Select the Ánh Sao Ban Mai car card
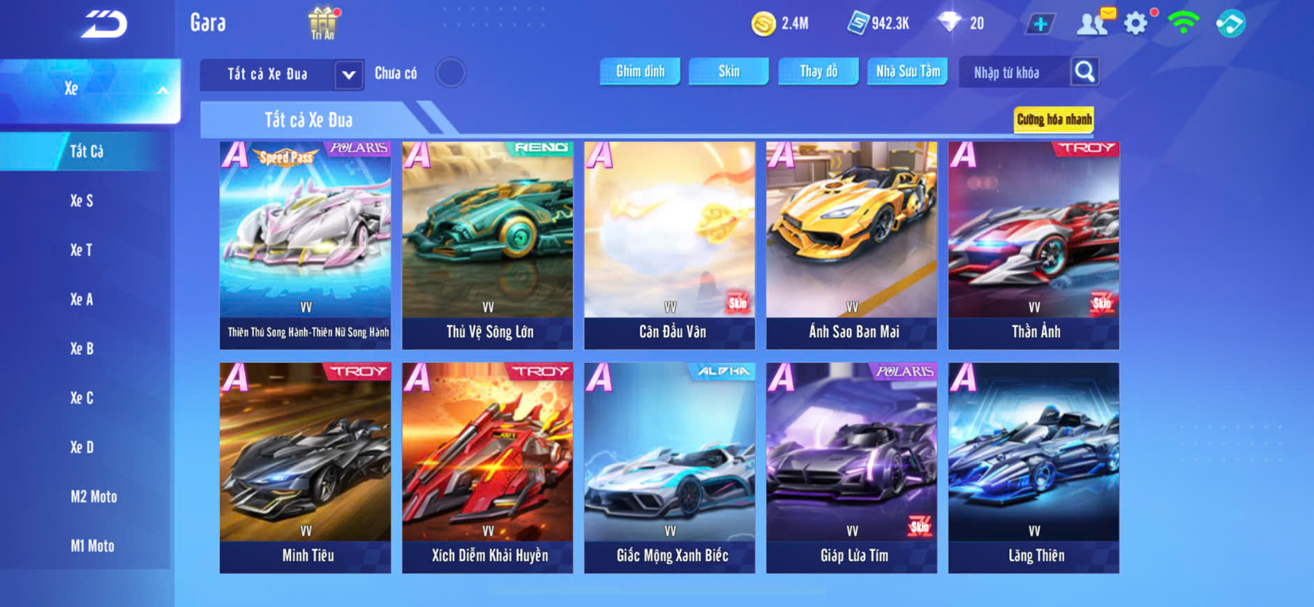Screen dimensions: 1314x607 tap(851, 246)
